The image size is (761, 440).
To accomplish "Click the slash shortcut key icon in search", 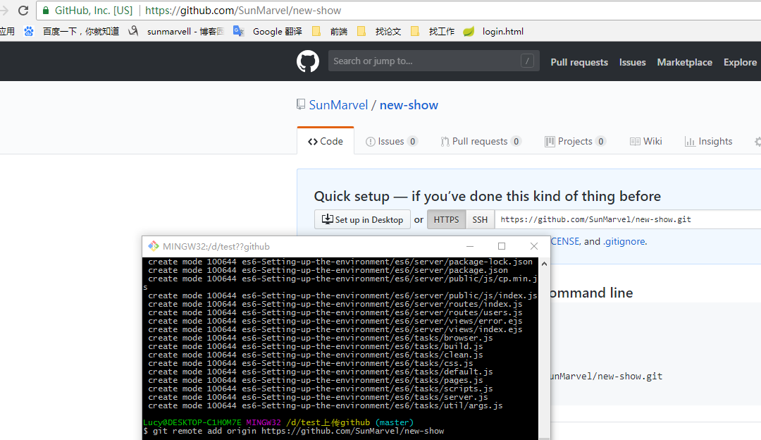I will [x=527, y=61].
